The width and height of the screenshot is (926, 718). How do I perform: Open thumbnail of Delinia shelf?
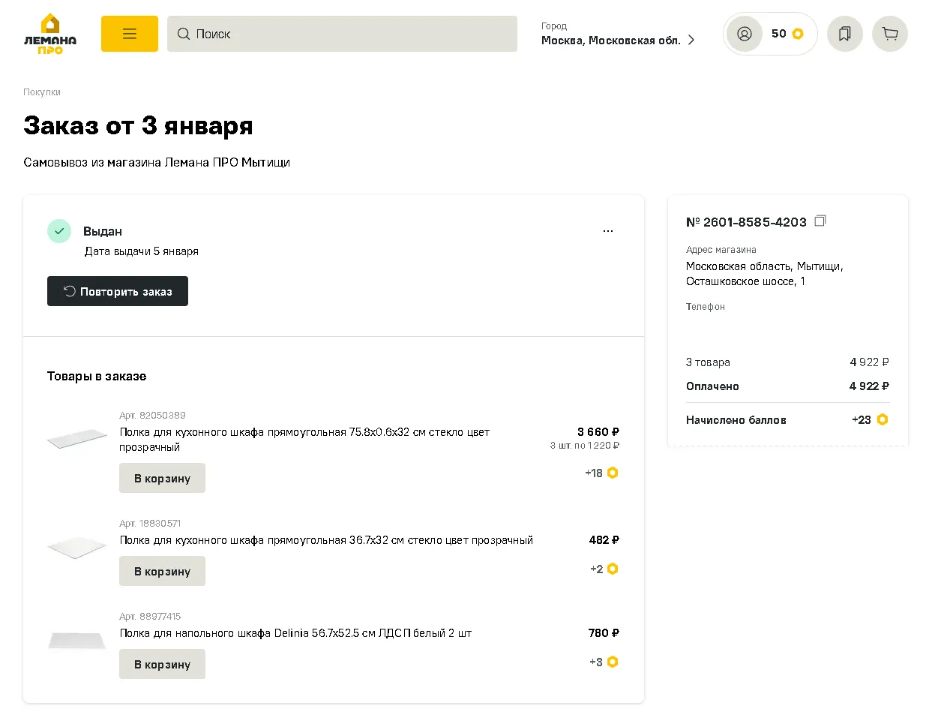[x=77, y=641]
